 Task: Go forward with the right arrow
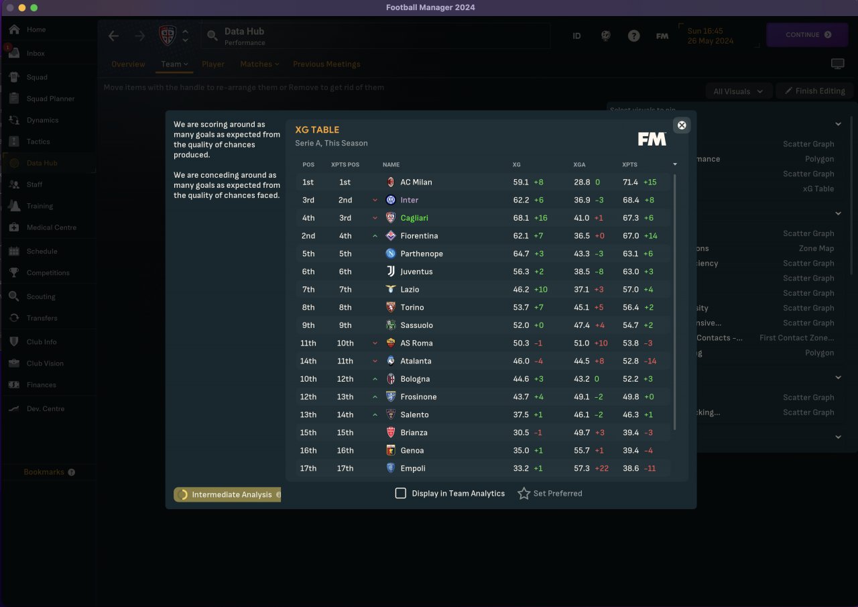click(x=140, y=36)
